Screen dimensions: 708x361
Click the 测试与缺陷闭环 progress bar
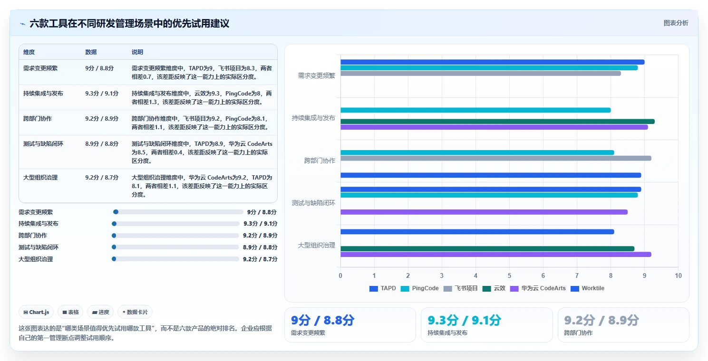(x=175, y=247)
